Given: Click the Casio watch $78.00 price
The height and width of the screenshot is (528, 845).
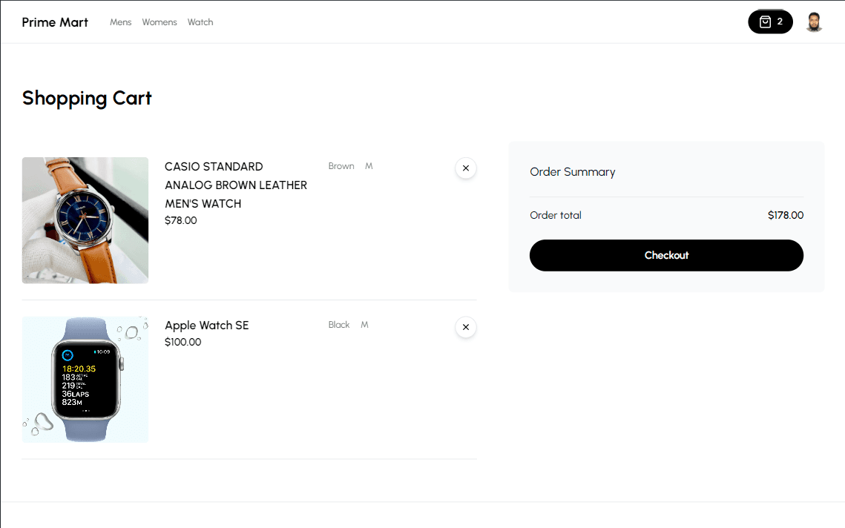Looking at the screenshot, I should tap(180, 220).
